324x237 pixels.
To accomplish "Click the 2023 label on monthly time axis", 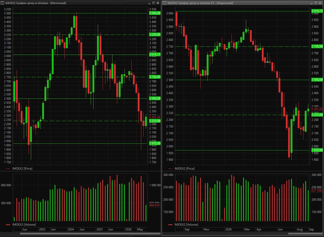I will 42,229.
